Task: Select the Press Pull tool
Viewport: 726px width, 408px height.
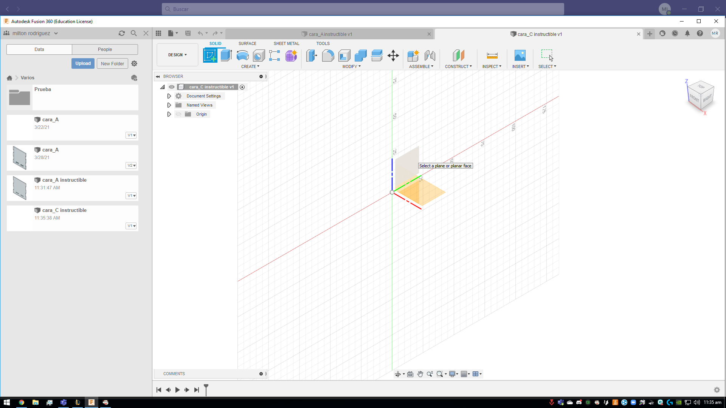Action: (312, 56)
